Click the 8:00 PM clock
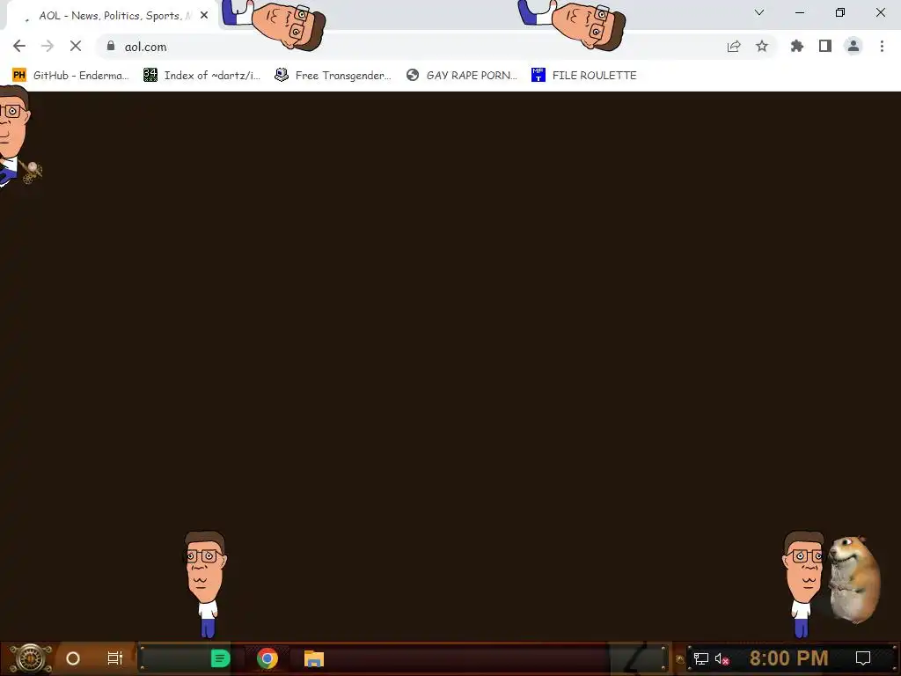The width and height of the screenshot is (901, 676). pos(789,658)
